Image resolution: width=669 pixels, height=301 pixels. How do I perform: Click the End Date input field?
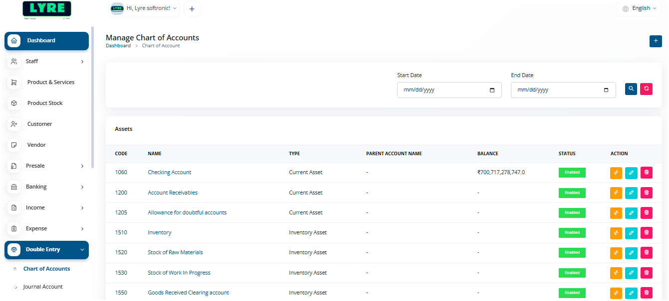click(x=554, y=90)
